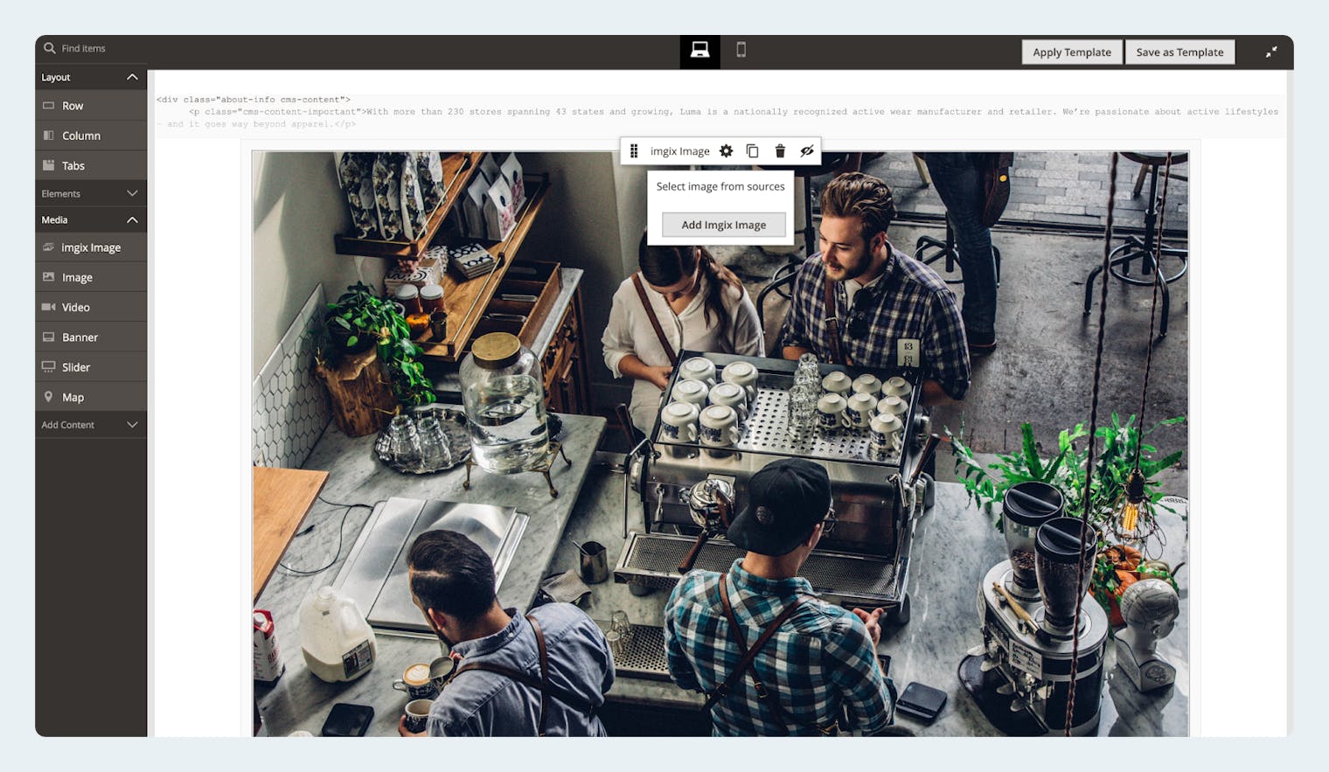1329x772 pixels.
Task: Click the Video camera icon in sidebar
Action: [48, 307]
